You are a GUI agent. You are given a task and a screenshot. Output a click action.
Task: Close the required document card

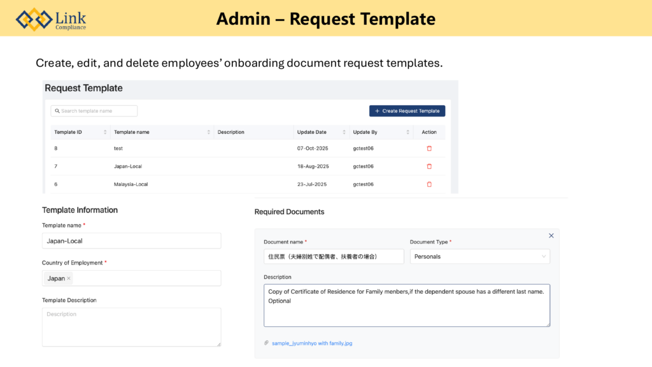coord(551,236)
